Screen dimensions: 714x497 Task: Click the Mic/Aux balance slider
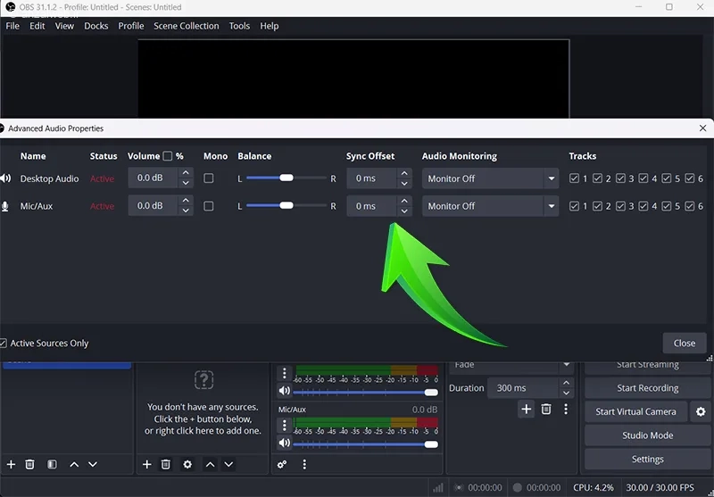[x=286, y=206]
